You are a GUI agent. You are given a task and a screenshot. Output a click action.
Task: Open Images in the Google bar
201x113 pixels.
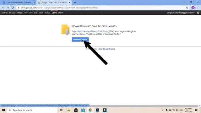(x=13, y=13)
